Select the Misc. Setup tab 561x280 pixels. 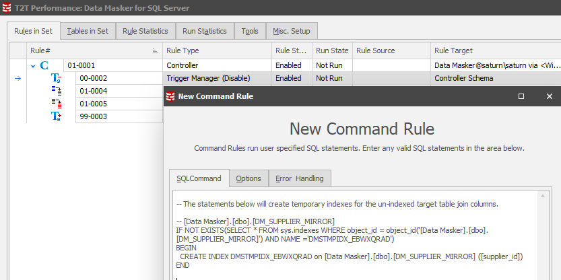[x=292, y=31]
